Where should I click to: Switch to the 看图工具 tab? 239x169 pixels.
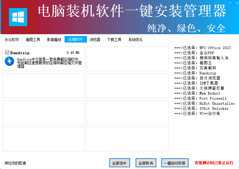point(33,40)
